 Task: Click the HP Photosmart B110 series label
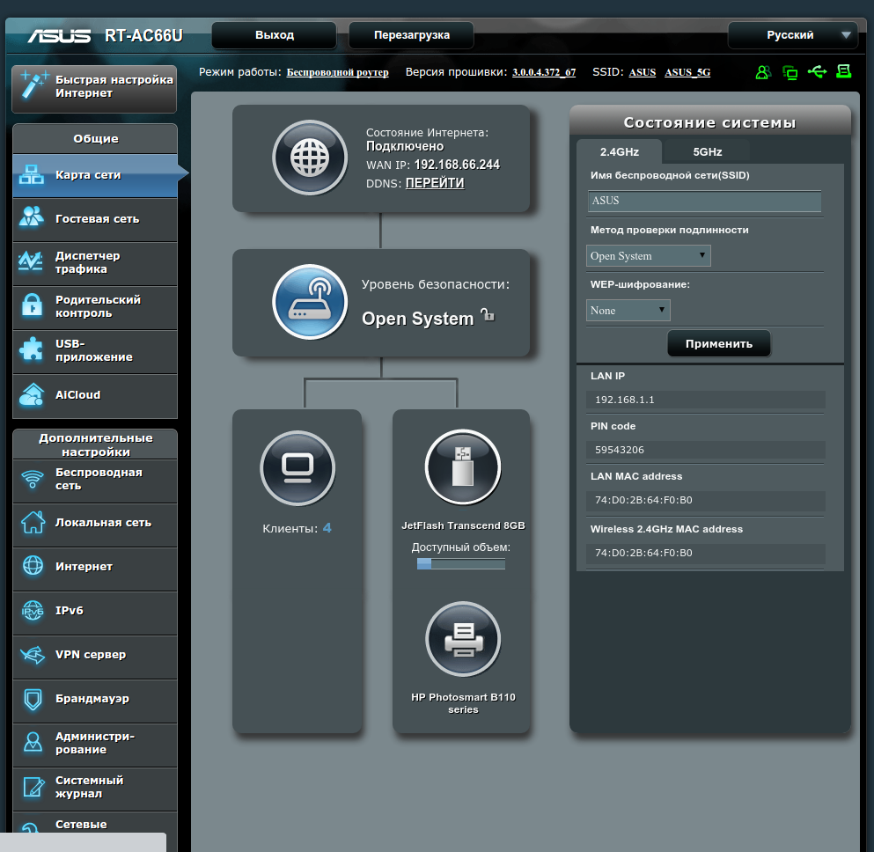tap(463, 703)
